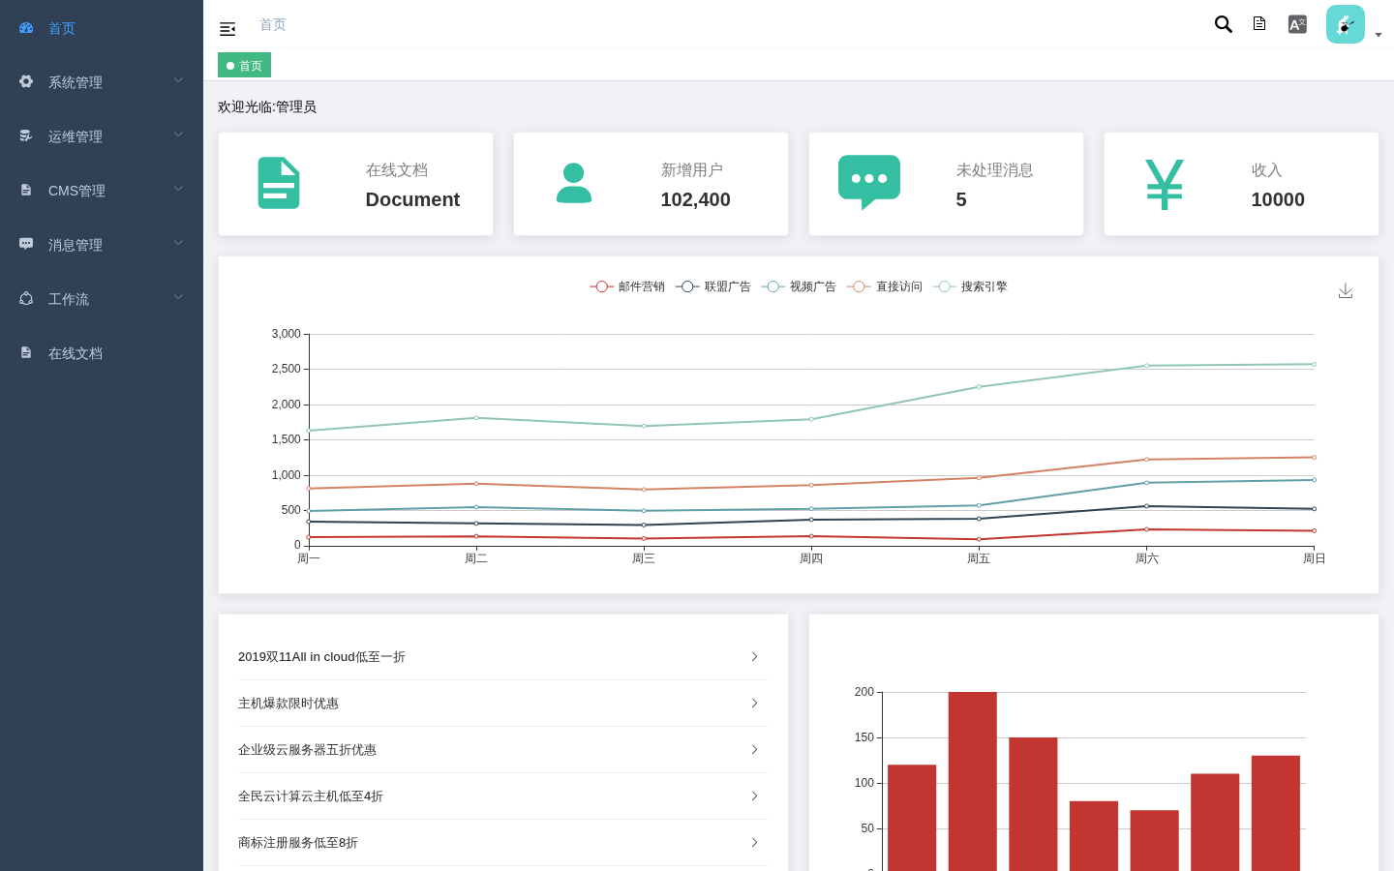Select the 首页 tab tag
This screenshot has width=1394, height=871.
click(x=244, y=66)
